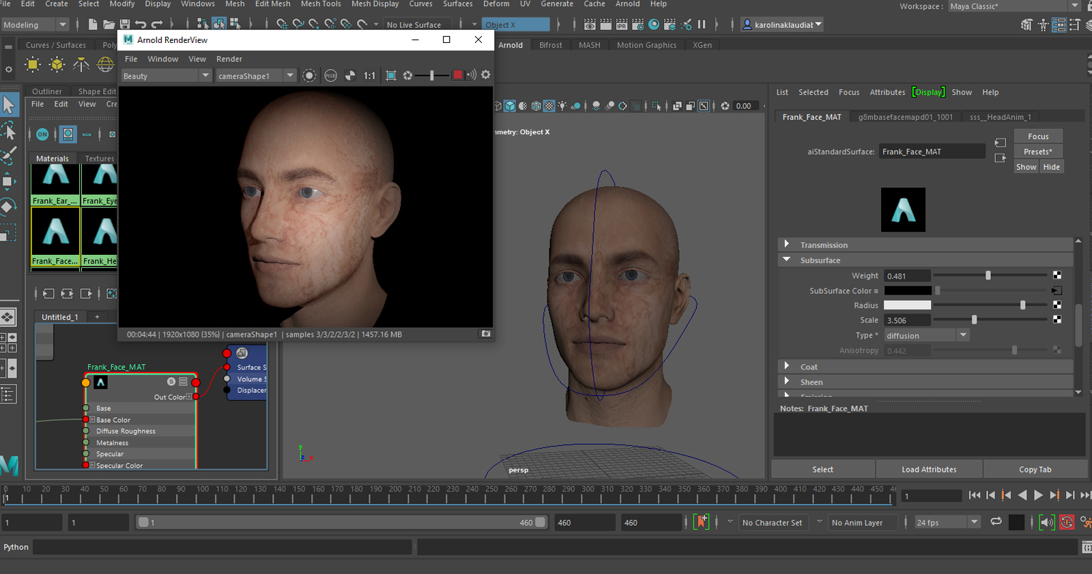1092x574 pixels.
Task: Create Arnold skydome light from shelf
Action: tap(105, 65)
